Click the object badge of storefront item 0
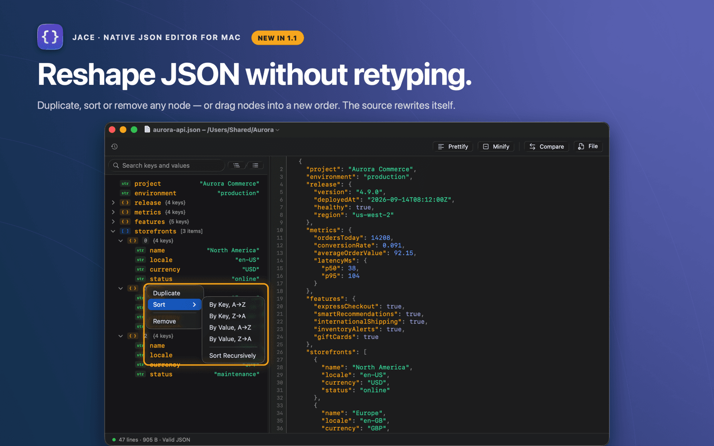Screen dimensions: 714x446 [133, 241]
